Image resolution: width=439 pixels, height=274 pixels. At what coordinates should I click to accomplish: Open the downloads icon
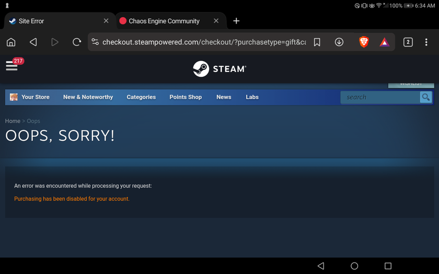pos(339,42)
